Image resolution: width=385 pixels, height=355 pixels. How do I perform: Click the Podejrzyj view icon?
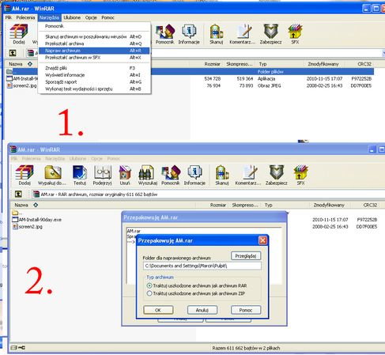coord(102,175)
